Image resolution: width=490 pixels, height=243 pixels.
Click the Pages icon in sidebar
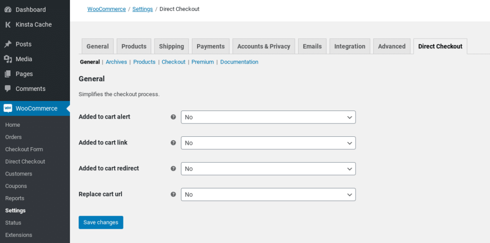[8, 74]
